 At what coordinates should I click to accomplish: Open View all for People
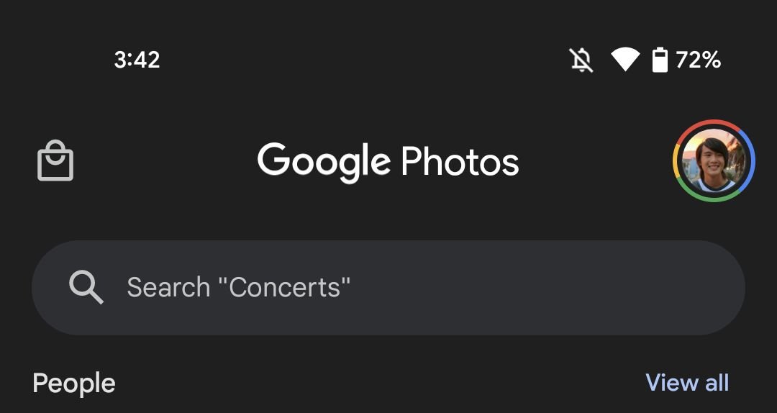click(x=687, y=382)
